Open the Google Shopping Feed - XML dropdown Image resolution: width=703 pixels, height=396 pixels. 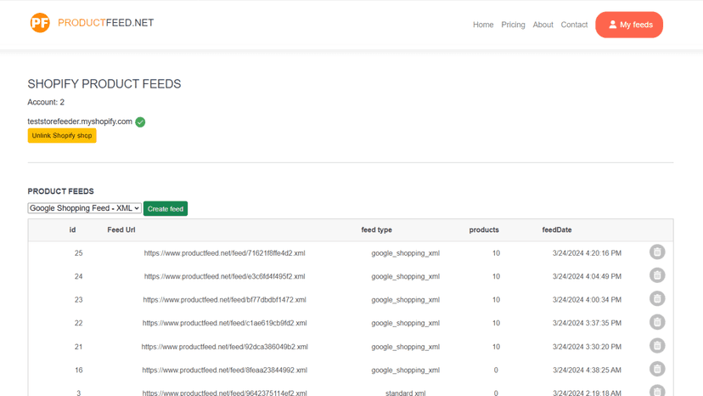(x=84, y=208)
